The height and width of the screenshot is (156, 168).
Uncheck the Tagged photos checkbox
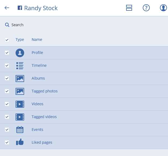[7, 91]
